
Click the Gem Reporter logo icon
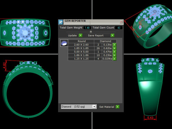pos(61,22)
